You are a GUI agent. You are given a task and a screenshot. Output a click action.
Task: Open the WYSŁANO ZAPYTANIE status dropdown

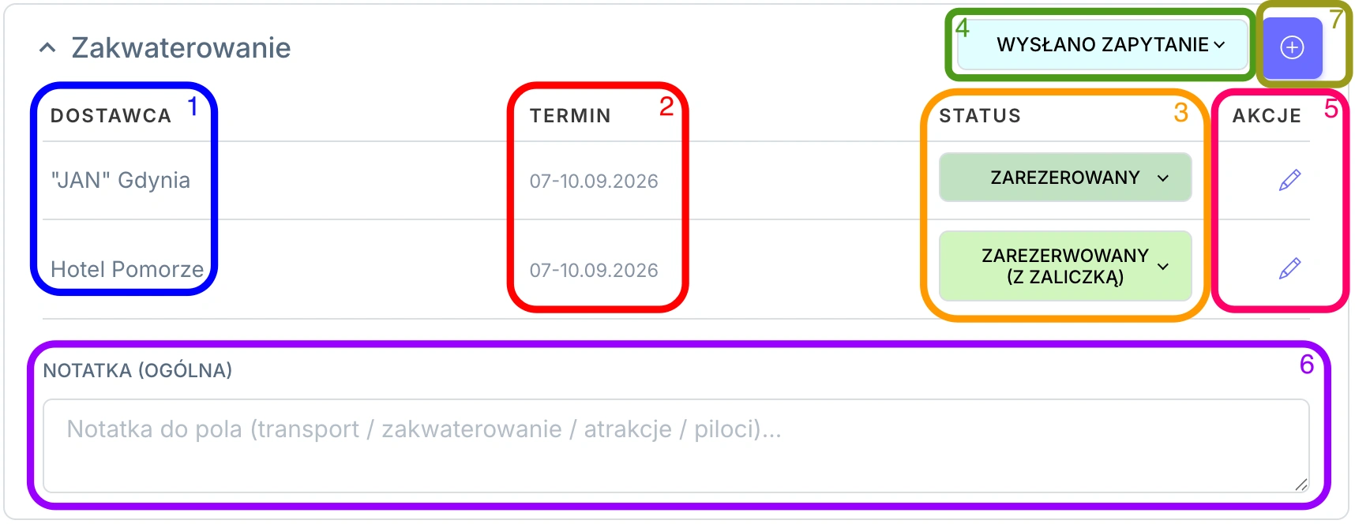pyautogui.click(x=1102, y=44)
